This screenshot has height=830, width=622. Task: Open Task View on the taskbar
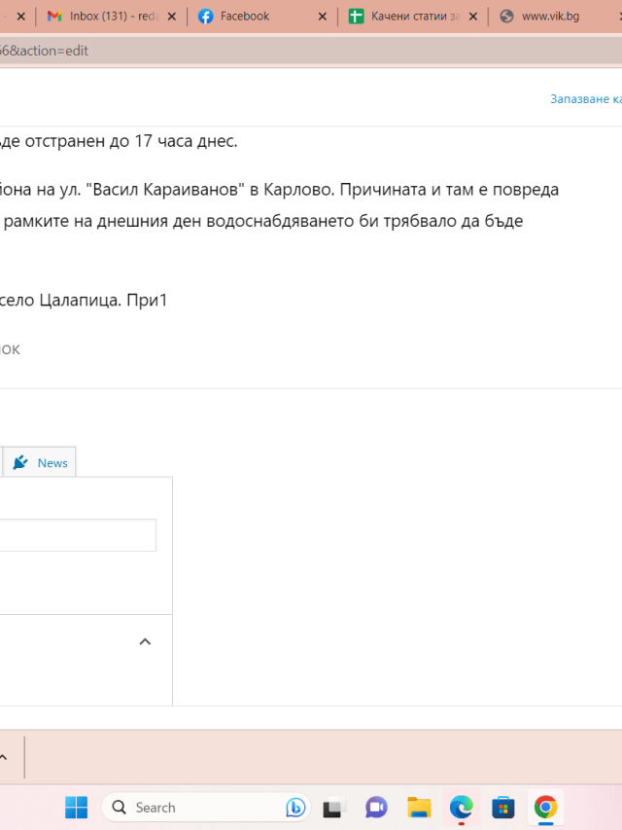tap(333, 808)
